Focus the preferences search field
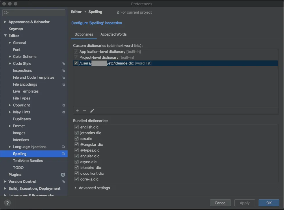284x210 pixels. (x=34, y=13)
